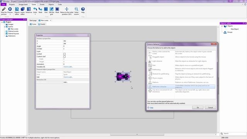This screenshot has width=247, height=139.
Task: Click the horizontal scrollbar of the scene
Action: (137, 135)
